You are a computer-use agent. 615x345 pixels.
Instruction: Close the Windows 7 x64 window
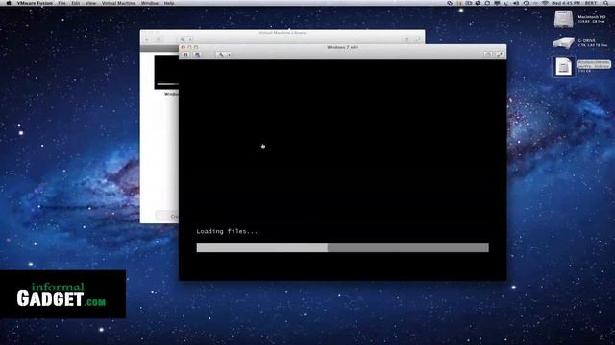(184, 47)
